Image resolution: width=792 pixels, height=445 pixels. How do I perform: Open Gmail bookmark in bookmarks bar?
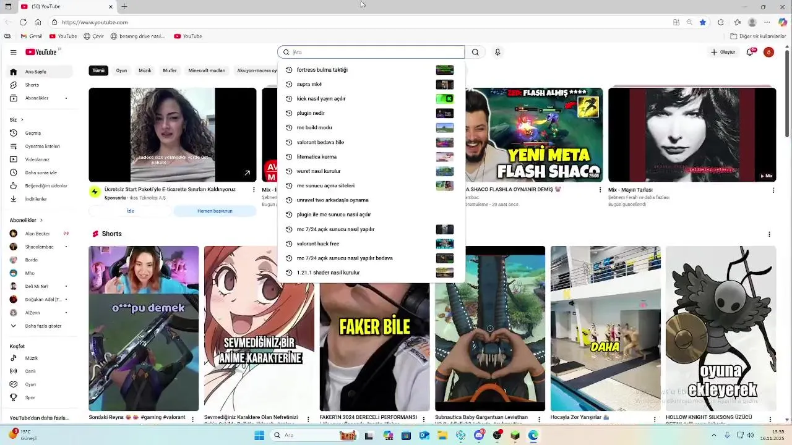click(32, 36)
